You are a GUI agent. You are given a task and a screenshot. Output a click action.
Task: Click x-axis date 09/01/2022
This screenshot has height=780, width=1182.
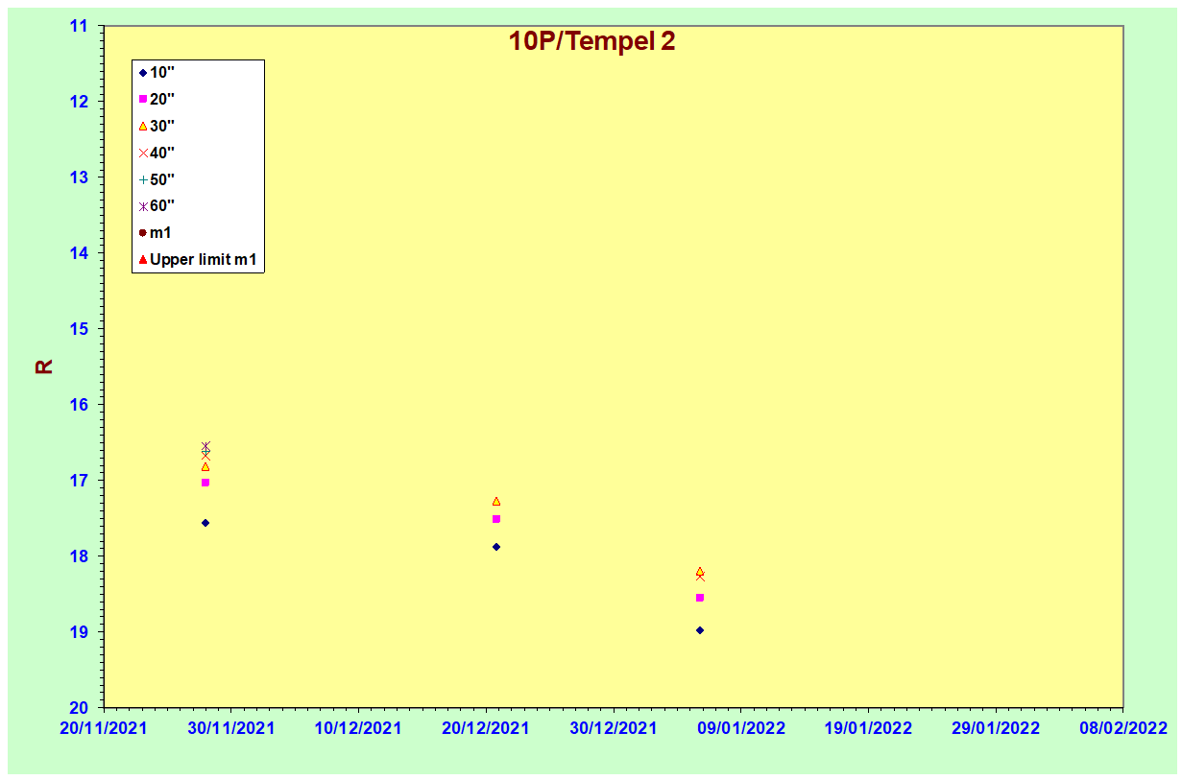tap(741, 728)
